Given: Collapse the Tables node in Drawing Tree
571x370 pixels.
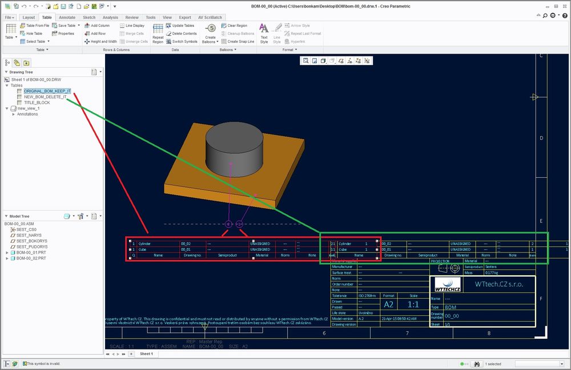Looking at the screenshot, I should 7,86.
